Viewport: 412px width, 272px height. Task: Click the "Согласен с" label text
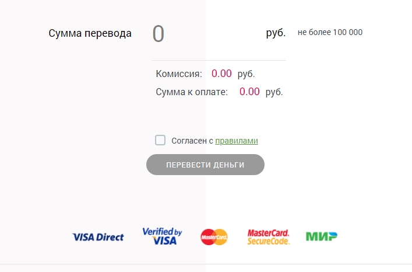click(x=192, y=141)
